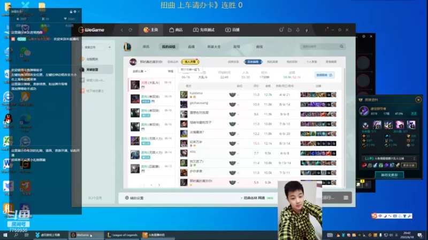The image size is (428, 240).
Task: Click the passive ability icon in hero panel
Action: coord(365,125)
